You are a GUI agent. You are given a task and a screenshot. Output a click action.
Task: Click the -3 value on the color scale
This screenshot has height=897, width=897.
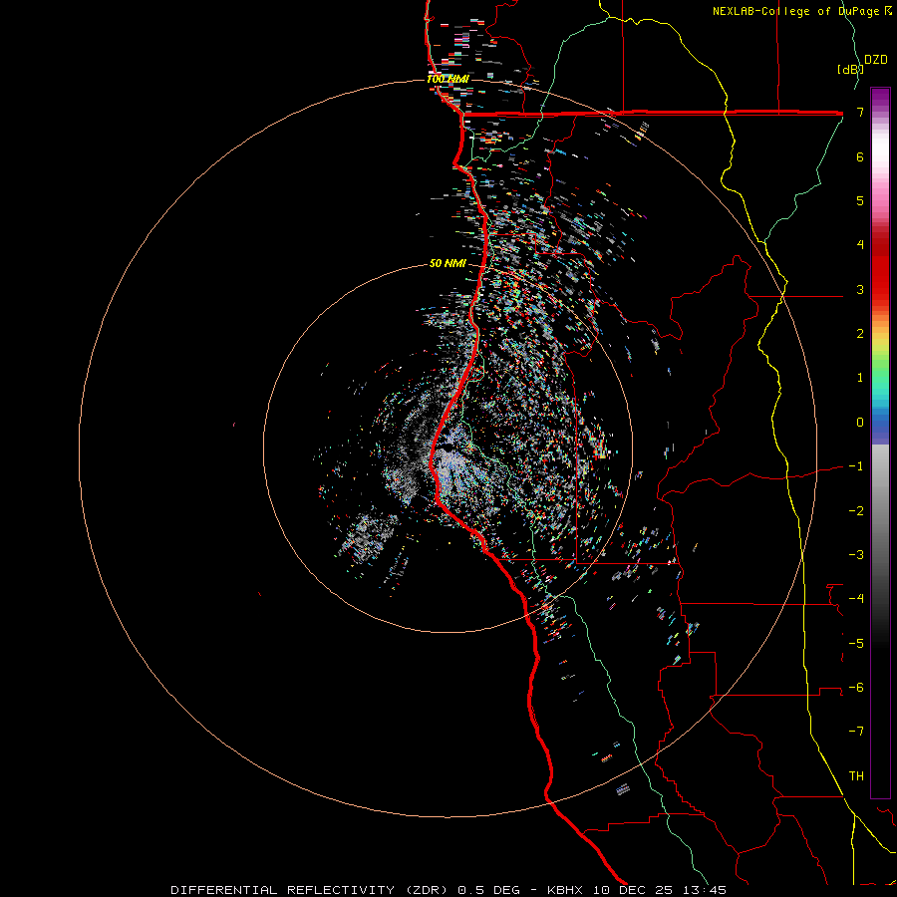[x=856, y=555]
